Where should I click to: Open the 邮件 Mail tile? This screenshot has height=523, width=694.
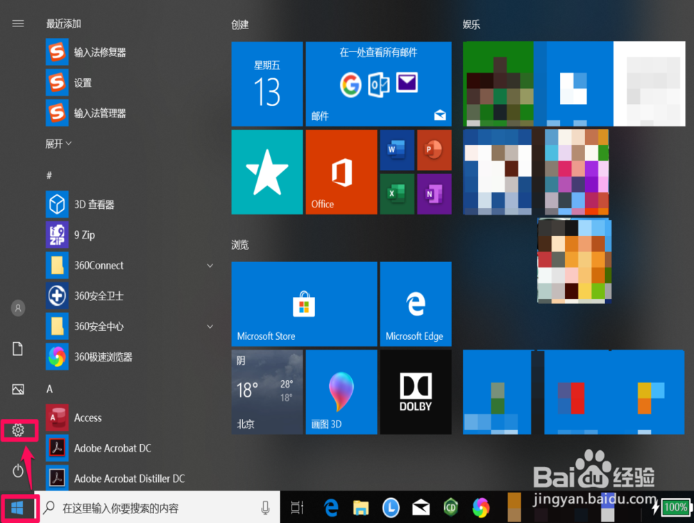tap(378, 83)
